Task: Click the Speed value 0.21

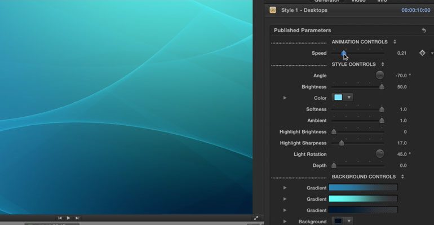Action: (402, 53)
